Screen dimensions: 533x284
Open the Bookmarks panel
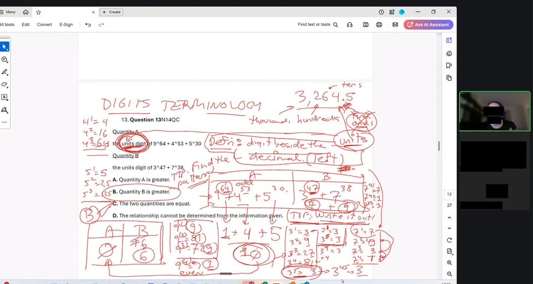(x=449, y=65)
